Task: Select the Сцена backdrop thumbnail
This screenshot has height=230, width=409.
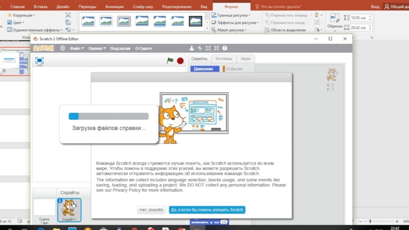Action: (x=44, y=209)
